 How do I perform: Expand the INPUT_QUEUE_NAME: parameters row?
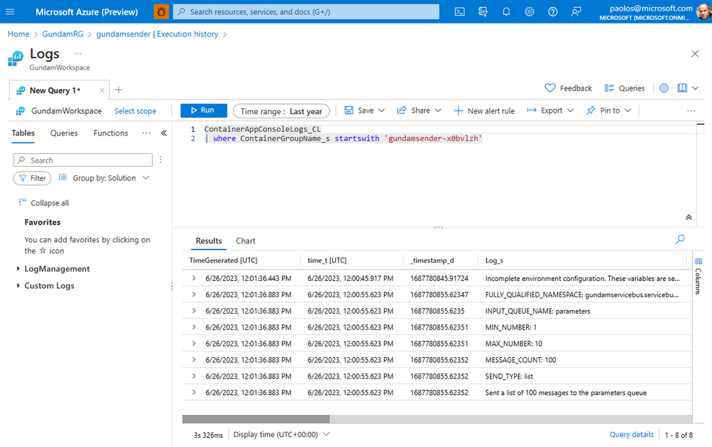(x=194, y=311)
